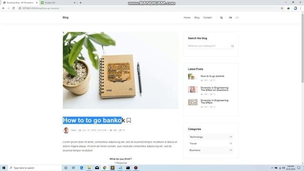Click the 'Categories' heading
The image size is (304, 171).
pos(194,129)
